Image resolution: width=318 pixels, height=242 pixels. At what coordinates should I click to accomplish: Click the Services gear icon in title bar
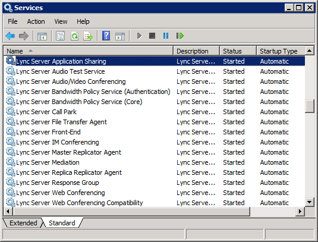click(8, 8)
